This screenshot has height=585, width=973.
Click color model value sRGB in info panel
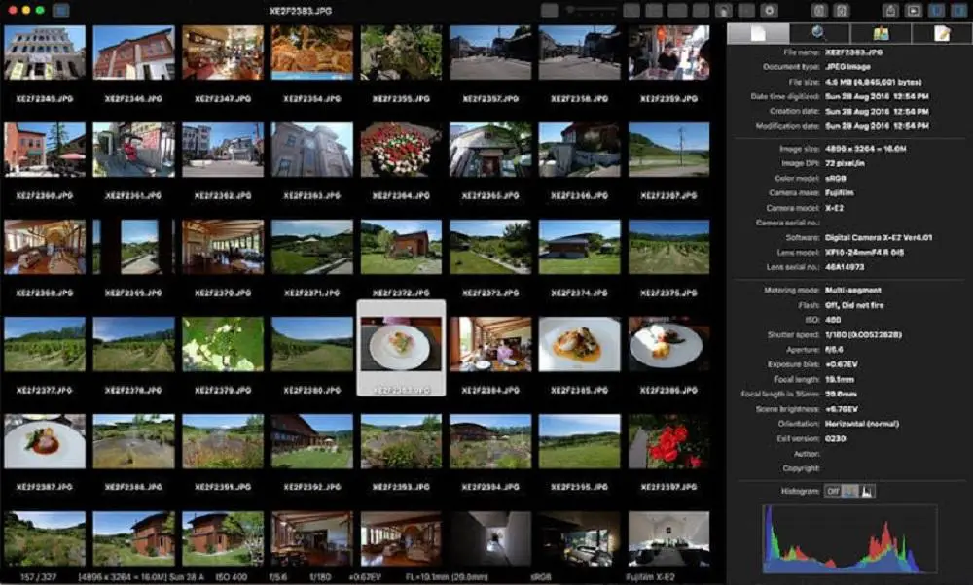pyautogui.click(x=836, y=179)
